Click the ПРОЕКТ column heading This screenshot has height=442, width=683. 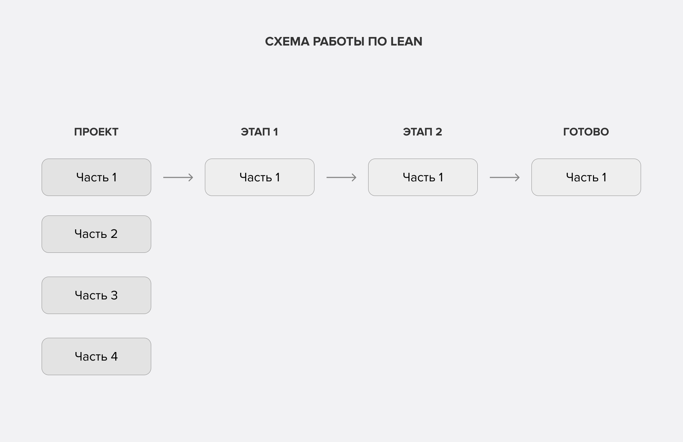coord(96,132)
